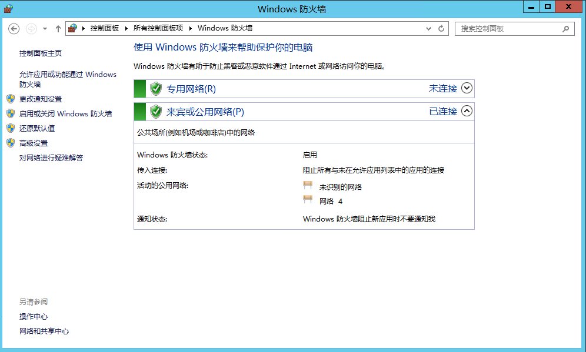Screen dimensions: 586x352
Task: Click the 通知状态: label
Action: (152, 219)
